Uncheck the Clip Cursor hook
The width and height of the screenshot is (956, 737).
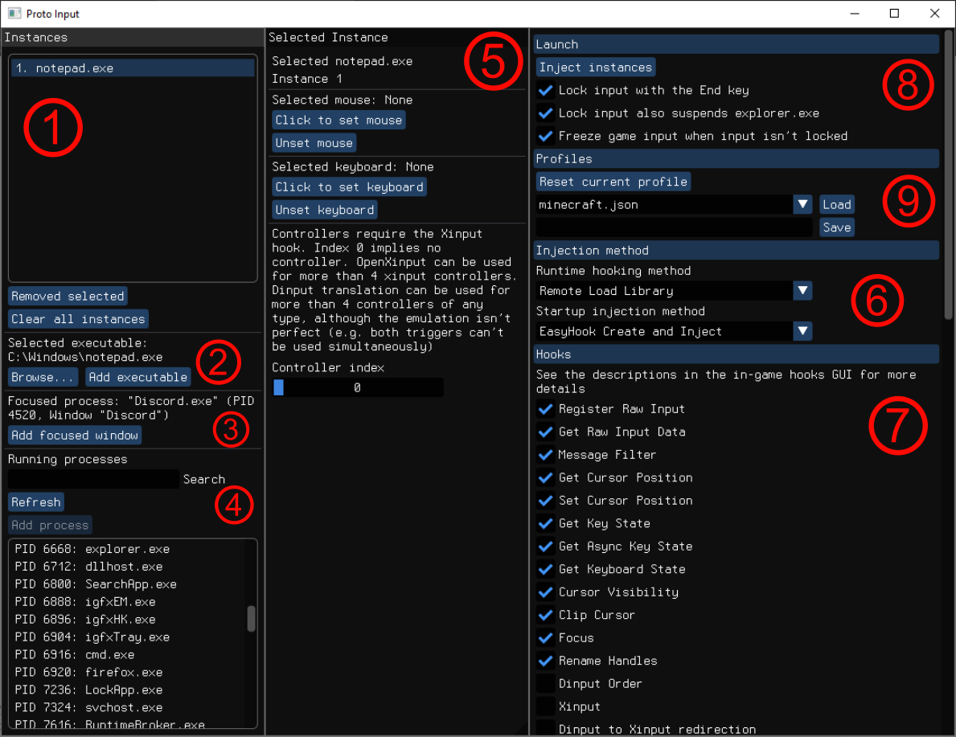click(545, 615)
